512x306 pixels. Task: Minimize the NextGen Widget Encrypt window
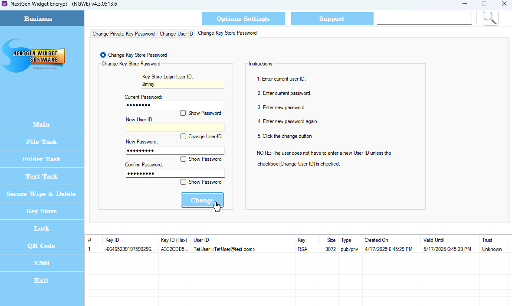point(465,4)
